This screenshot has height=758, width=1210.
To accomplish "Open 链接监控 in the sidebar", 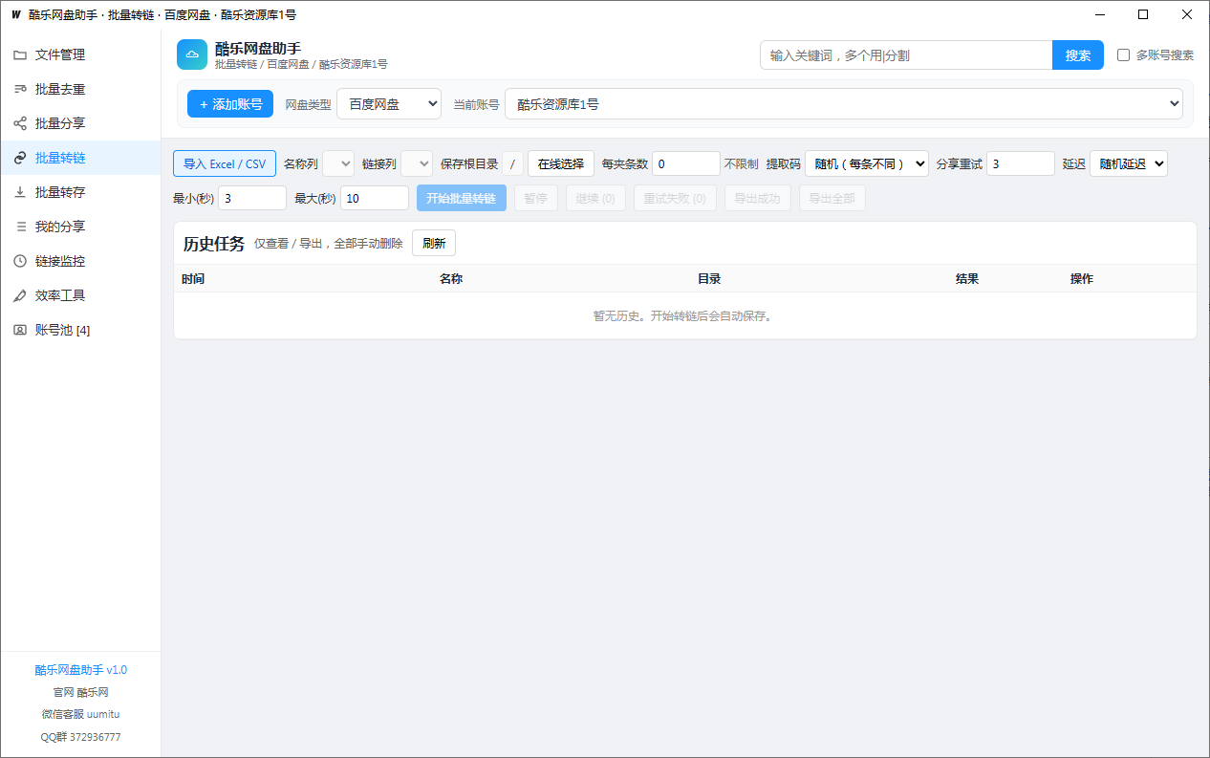I will click(80, 261).
